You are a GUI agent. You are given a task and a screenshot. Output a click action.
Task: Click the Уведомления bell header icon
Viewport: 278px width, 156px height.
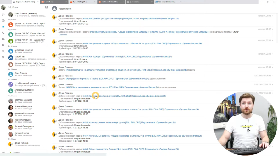click(54, 9)
